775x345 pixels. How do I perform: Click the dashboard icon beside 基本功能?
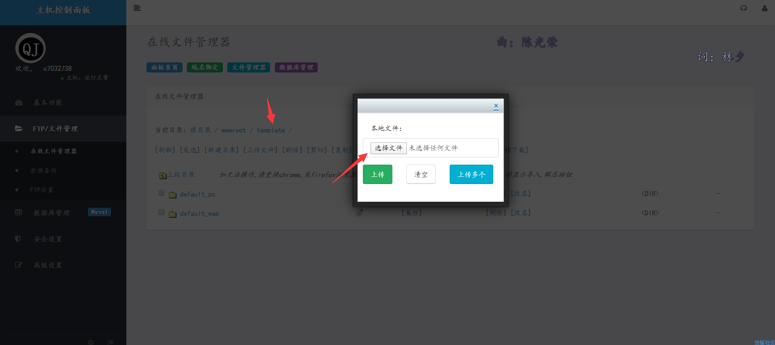click(19, 103)
